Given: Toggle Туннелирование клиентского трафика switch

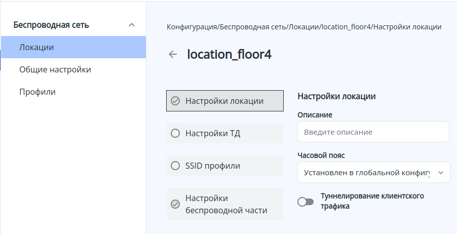Looking at the screenshot, I should pyautogui.click(x=306, y=202).
